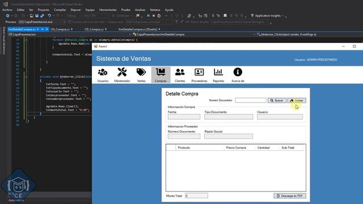Collapse the btnborrar_Click method block
This screenshot has height=204, width=363.
[x=26, y=76]
